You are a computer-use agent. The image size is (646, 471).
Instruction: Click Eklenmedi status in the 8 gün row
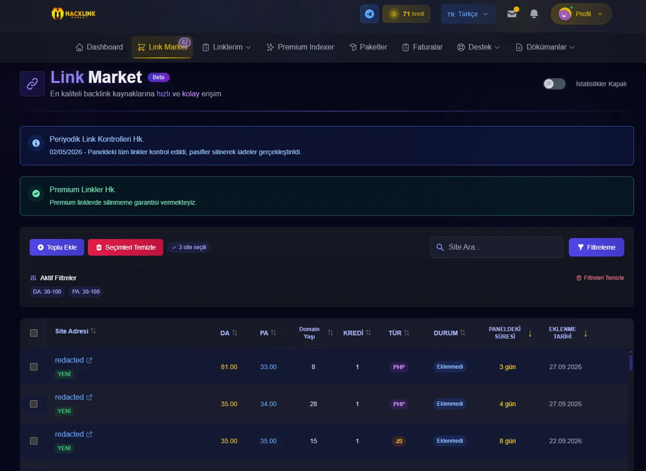[450, 441]
